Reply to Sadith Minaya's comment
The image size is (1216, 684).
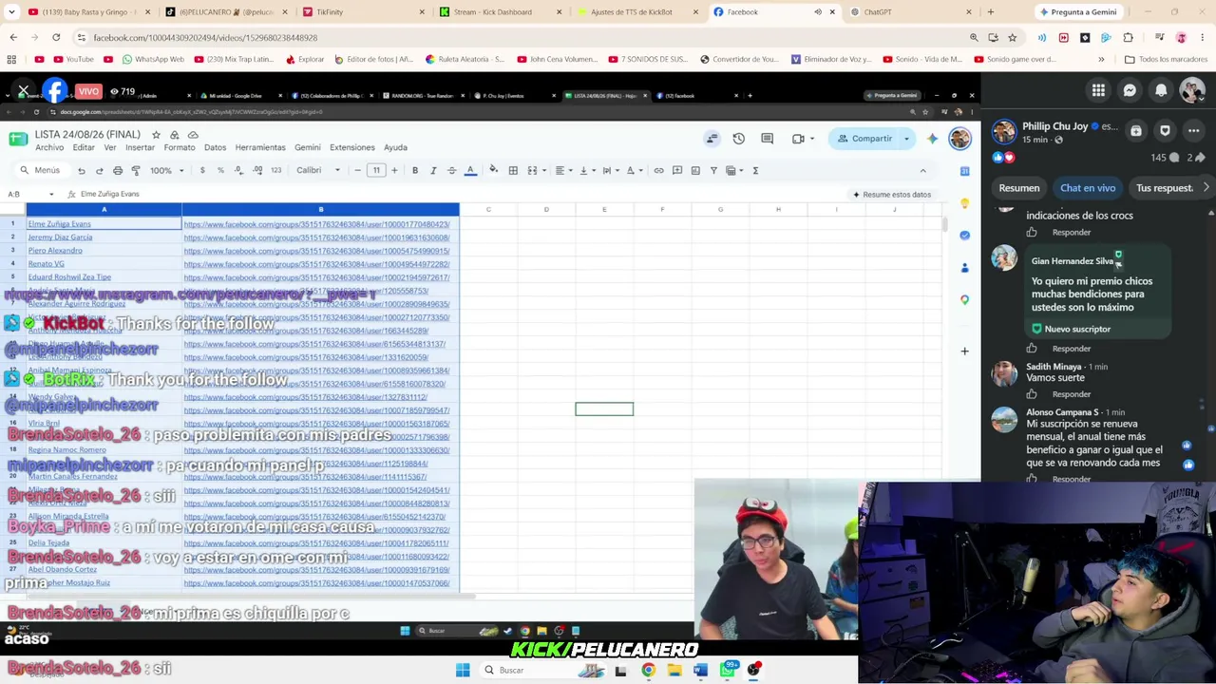1072,394
